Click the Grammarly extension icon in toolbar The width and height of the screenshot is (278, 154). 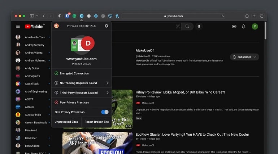coord(74,16)
